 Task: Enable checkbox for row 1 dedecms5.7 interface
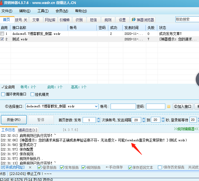[x=2, y=34]
